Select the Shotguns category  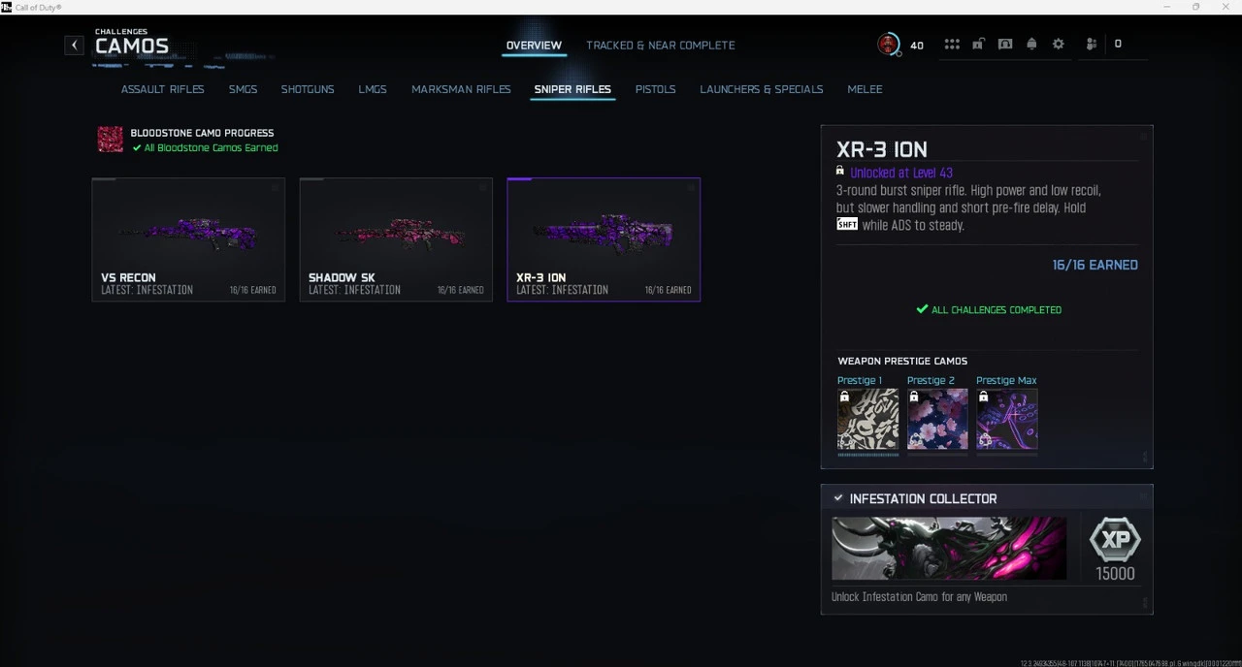pos(308,89)
